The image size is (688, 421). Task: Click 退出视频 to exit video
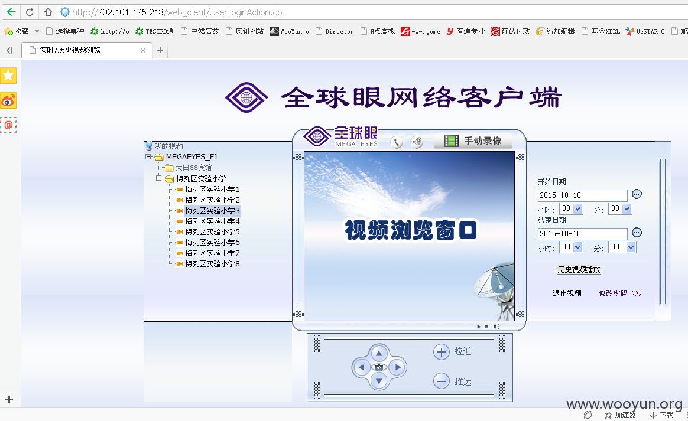[567, 293]
